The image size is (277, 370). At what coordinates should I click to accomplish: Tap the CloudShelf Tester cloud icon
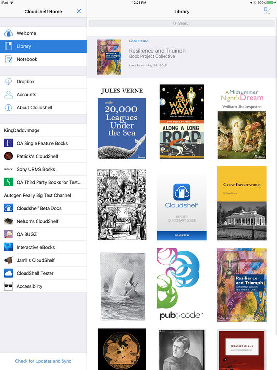8,273
